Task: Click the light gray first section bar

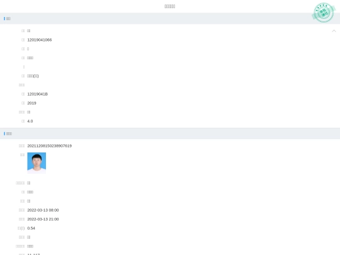Action: [x=170, y=18]
